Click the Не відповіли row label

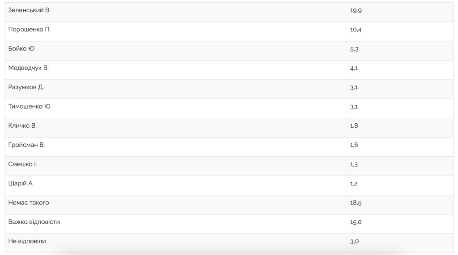click(x=27, y=241)
